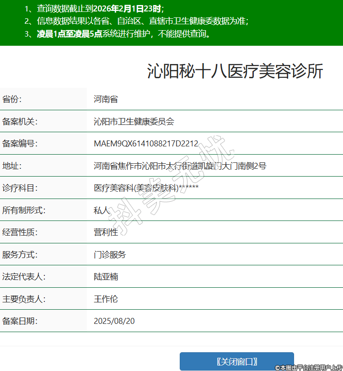The image size is (343, 371).
Task: Select the province value 河南省
Action: point(106,99)
